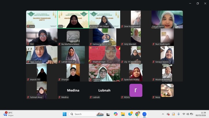The image size is (209, 118).
Task: Open the clock and date showing 11:39
Action: tap(203, 114)
